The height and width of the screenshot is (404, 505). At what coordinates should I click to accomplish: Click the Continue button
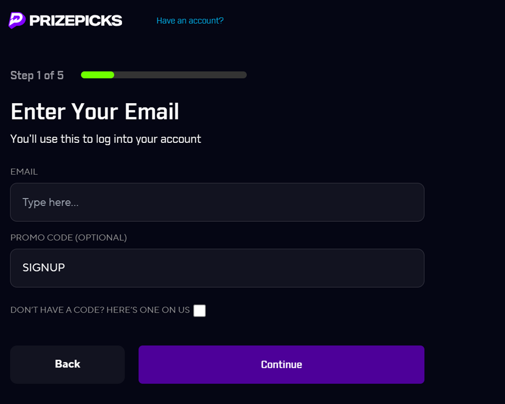281,364
